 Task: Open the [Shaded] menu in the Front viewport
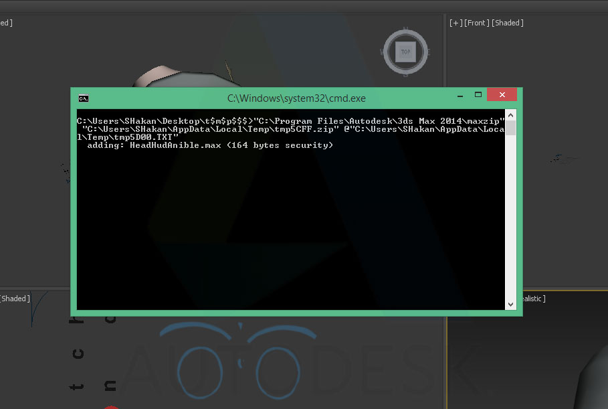click(x=508, y=23)
